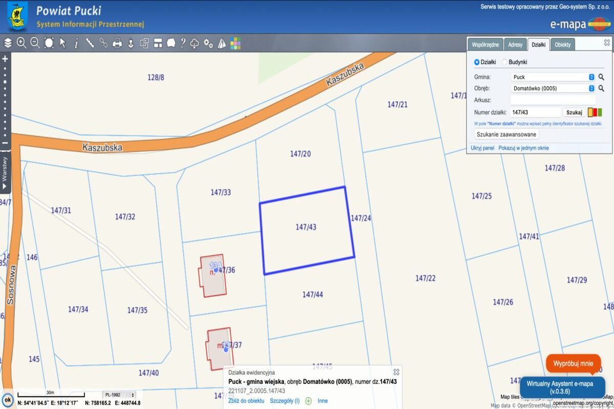Select the Działki radio button
The width and height of the screenshot is (614, 409).
pyautogui.click(x=477, y=62)
